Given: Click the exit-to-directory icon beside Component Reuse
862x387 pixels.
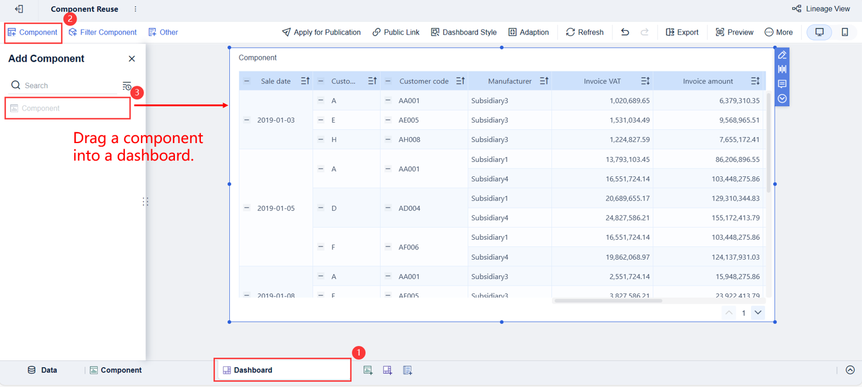Looking at the screenshot, I should pyautogui.click(x=19, y=9).
